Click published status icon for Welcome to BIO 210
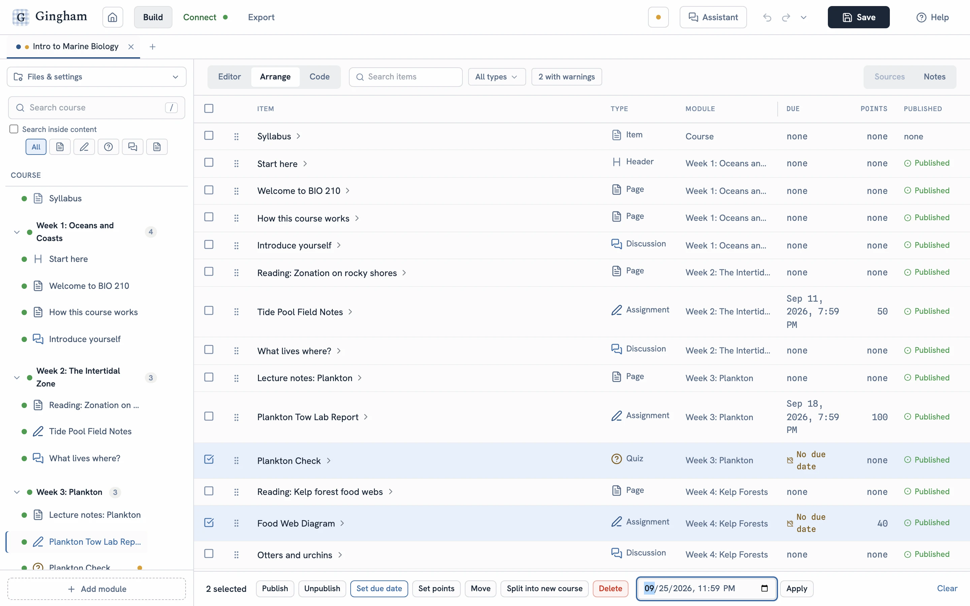Screen dimensions: 970x606 907,190
